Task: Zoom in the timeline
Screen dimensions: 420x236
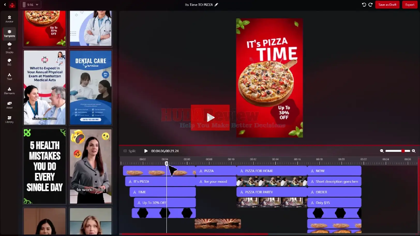Action: (x=414, y=151)
